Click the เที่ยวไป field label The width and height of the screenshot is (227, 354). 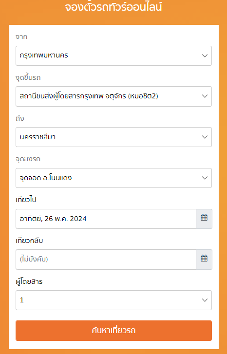[26, 200]
